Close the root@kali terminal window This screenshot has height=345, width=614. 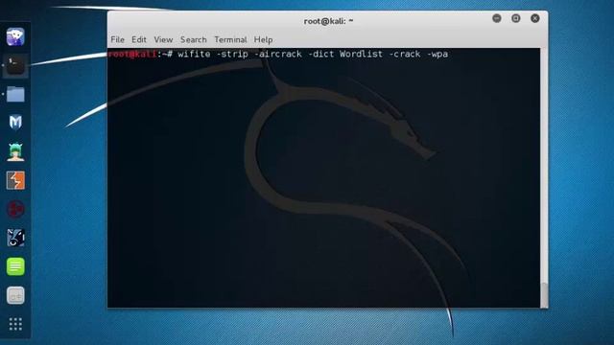click(535, 18)
